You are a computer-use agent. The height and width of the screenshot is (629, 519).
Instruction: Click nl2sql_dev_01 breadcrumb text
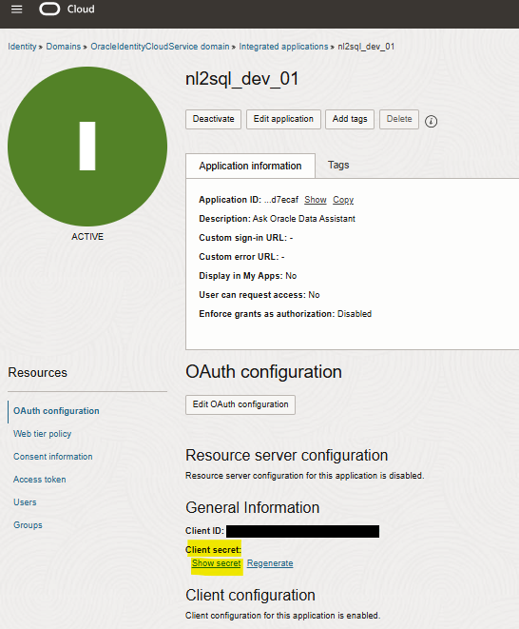point(366,47)
